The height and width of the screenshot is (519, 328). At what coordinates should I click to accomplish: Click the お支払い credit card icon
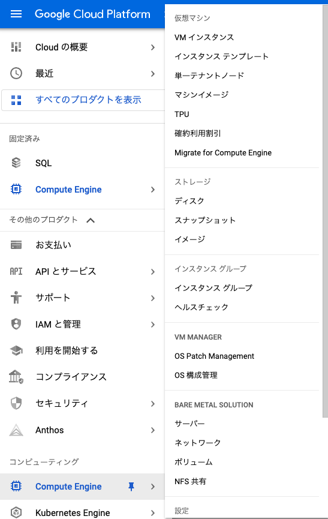(16, 245)
